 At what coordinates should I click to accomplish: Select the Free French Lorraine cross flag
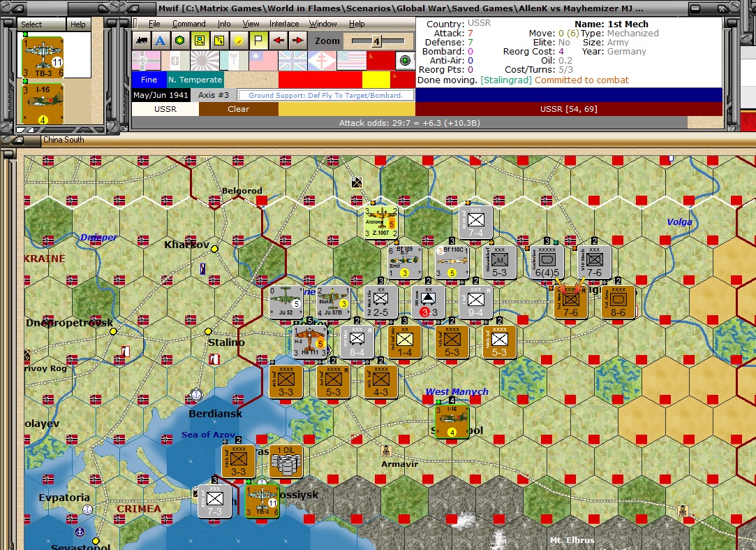tap(322, 61)
